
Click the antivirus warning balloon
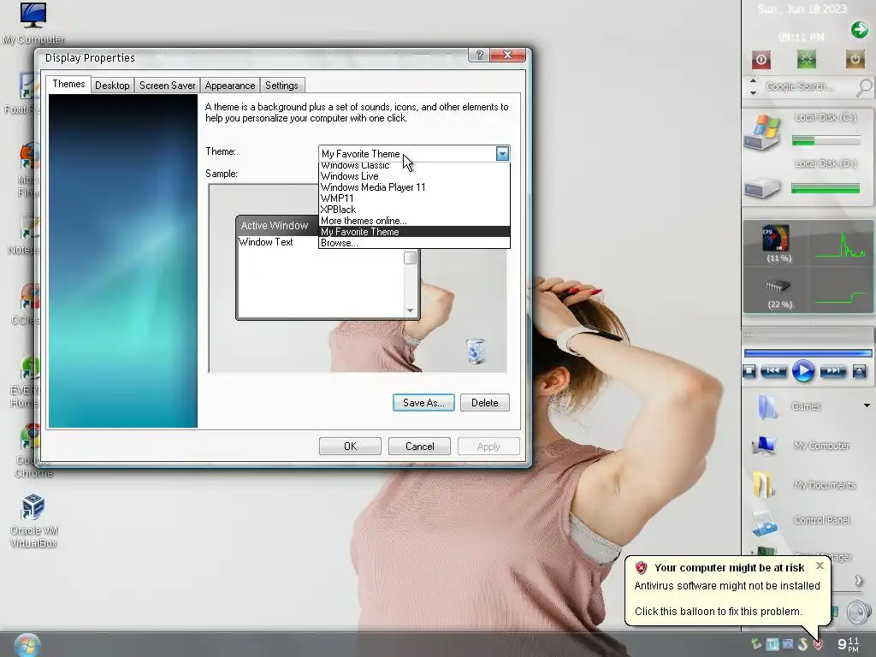coord(727,590)
